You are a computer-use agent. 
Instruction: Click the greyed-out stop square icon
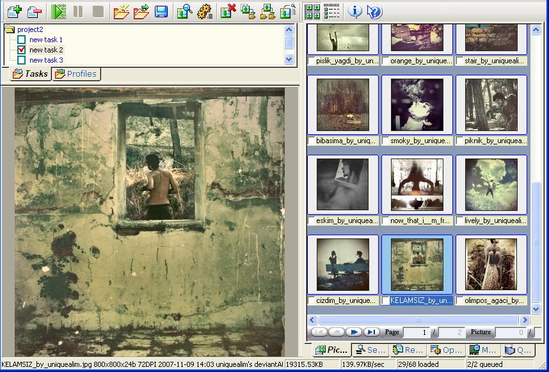click(x=98, y=12)
